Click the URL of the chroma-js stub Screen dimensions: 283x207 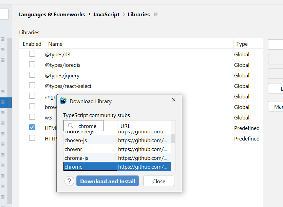click(143, 158)
